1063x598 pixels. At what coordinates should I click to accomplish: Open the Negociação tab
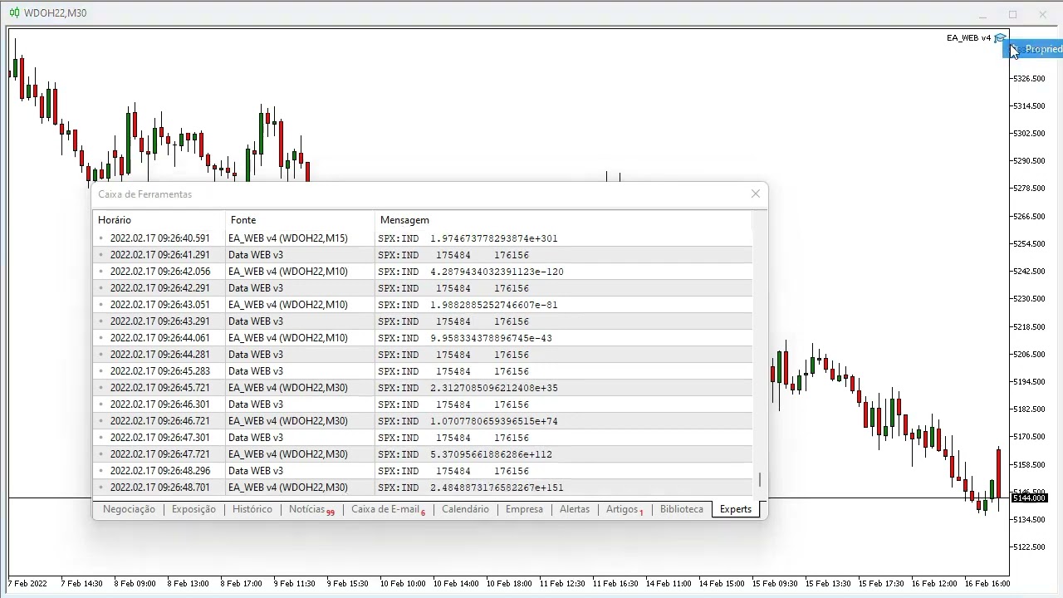129,509
